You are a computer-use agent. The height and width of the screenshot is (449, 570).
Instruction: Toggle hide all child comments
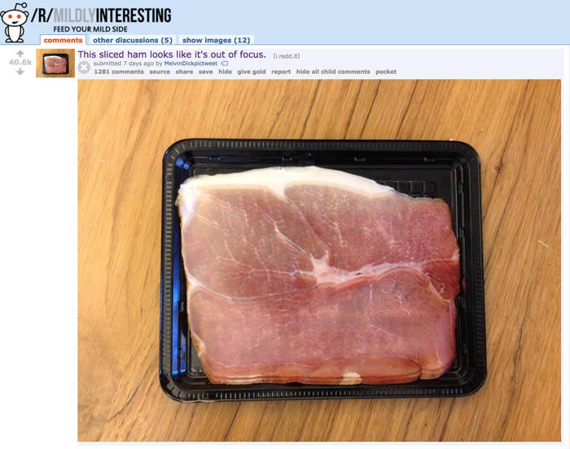pyautogui.click(x=333, y=72)
